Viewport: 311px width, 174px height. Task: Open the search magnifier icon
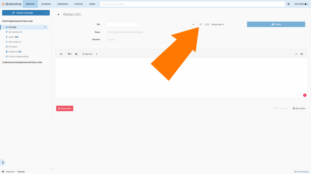[x=288, y=4]
